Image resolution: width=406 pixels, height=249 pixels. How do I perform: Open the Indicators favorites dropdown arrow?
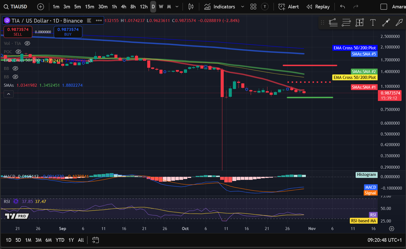[242, 7]
